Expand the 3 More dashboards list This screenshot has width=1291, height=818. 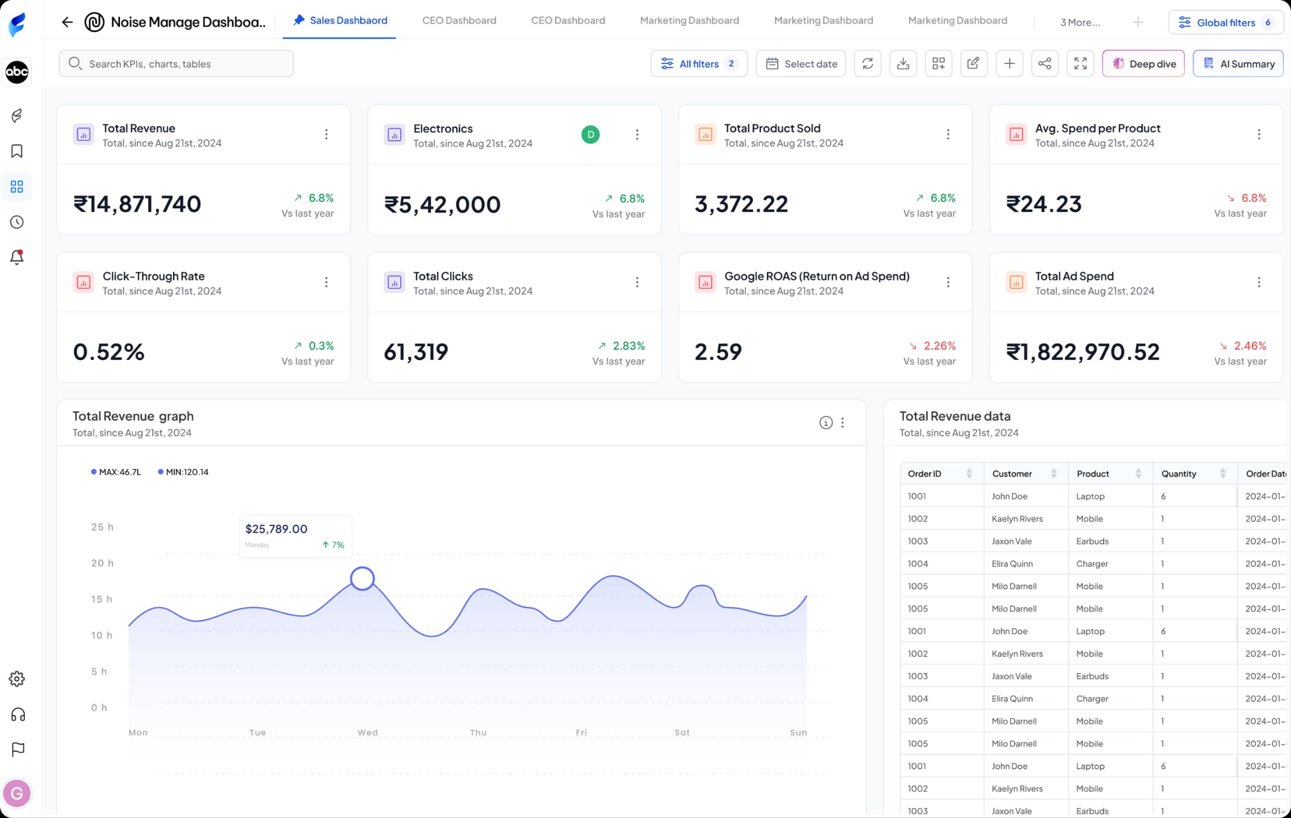1079,22
